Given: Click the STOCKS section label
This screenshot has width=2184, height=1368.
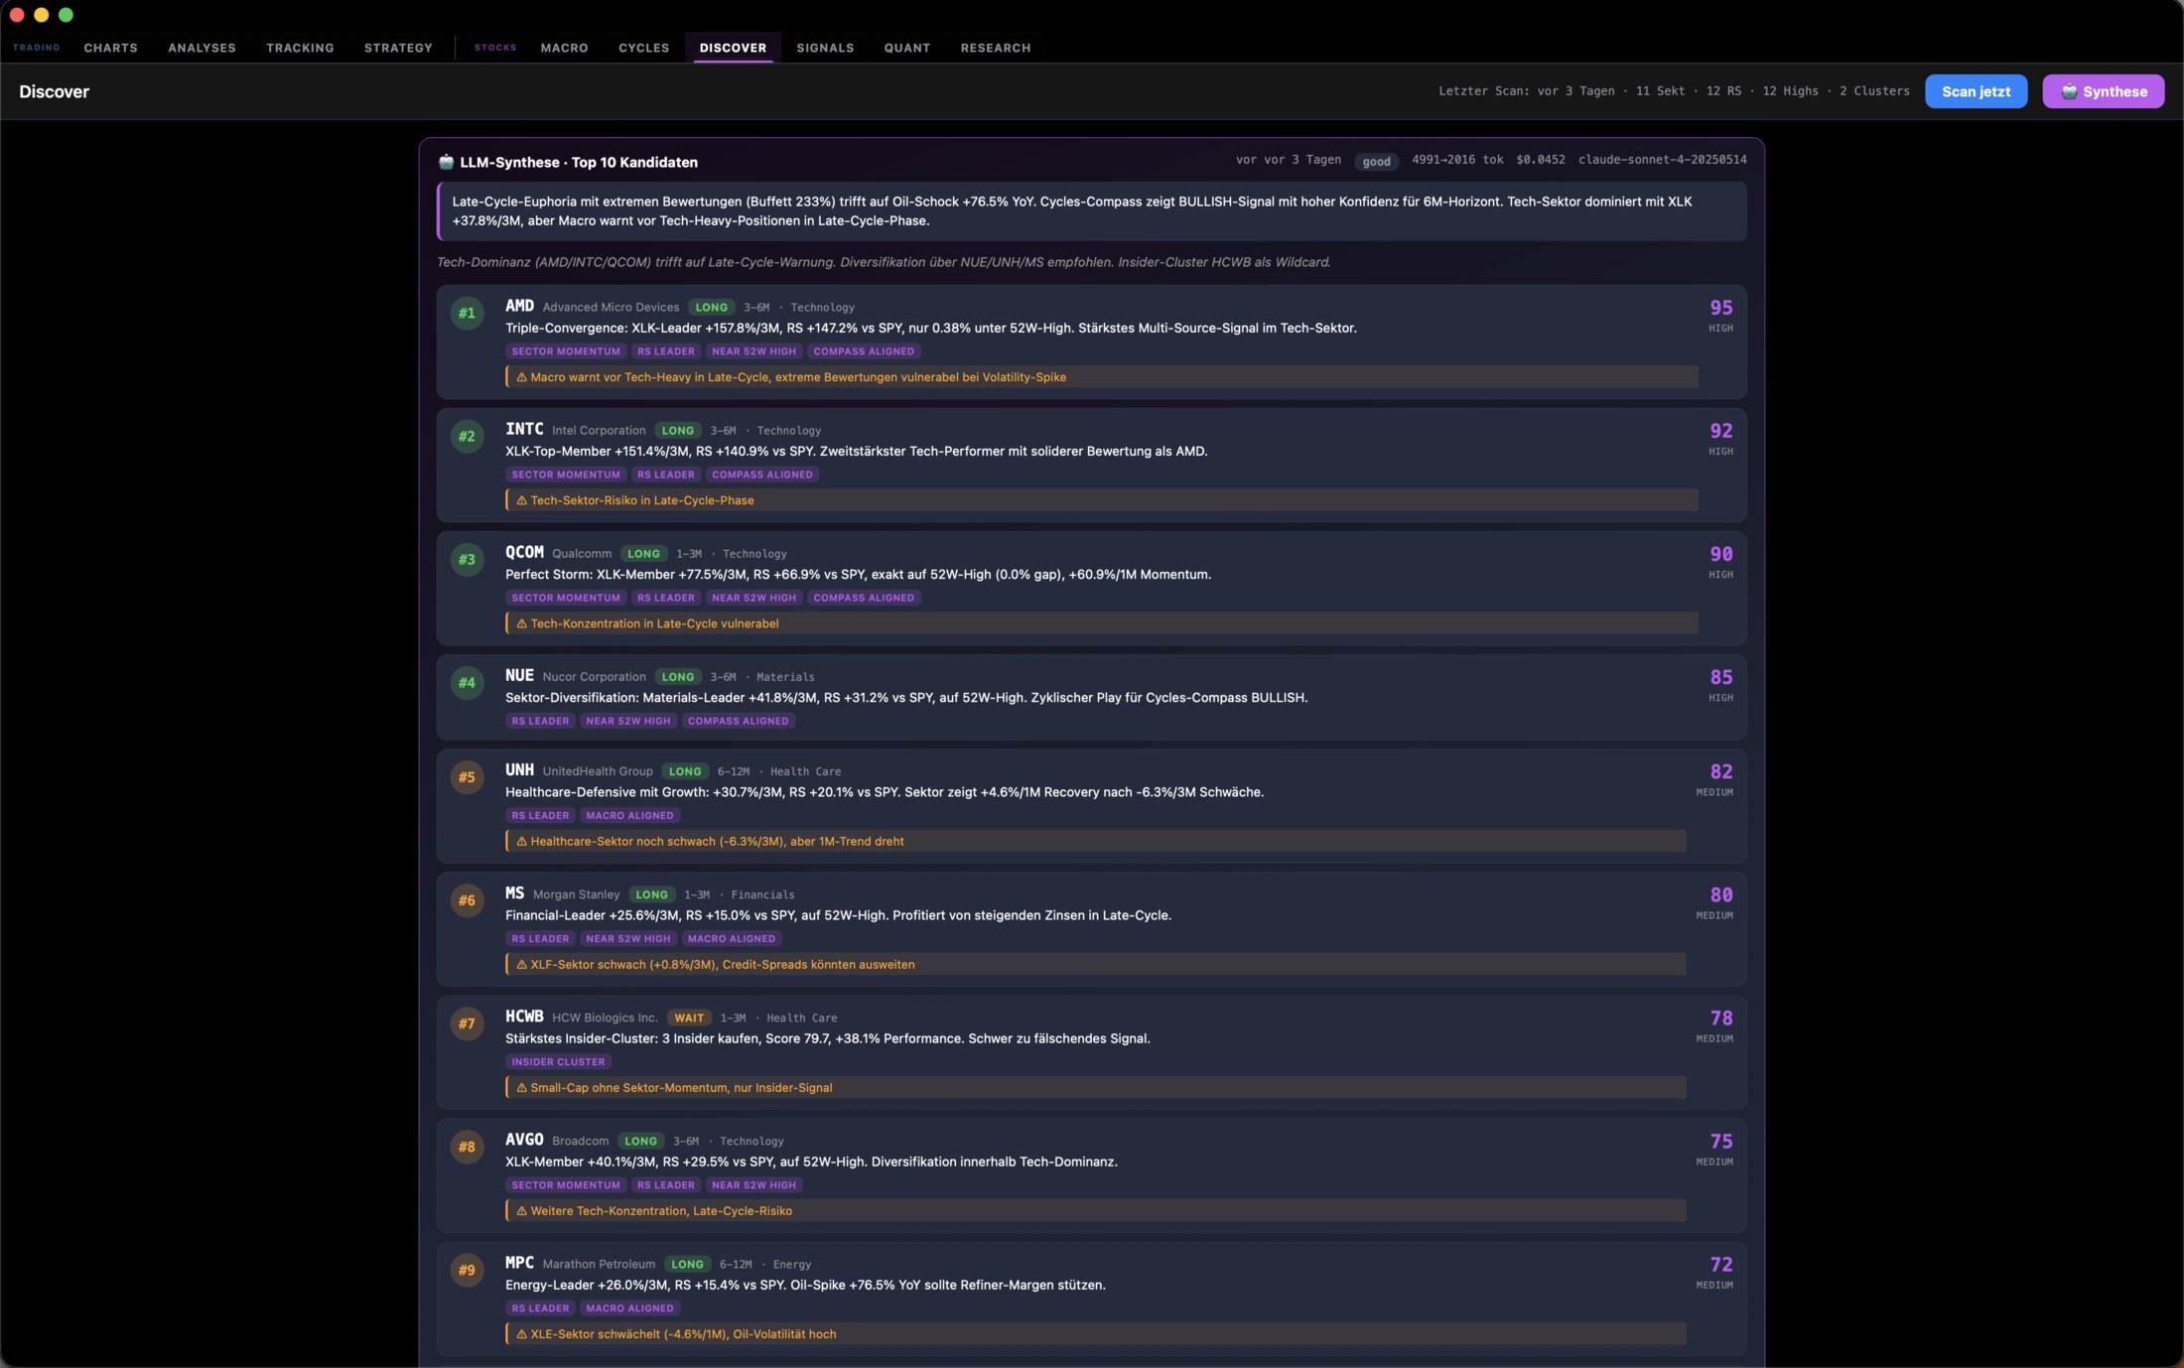Looking at the screenshot, I should [495, 48].
